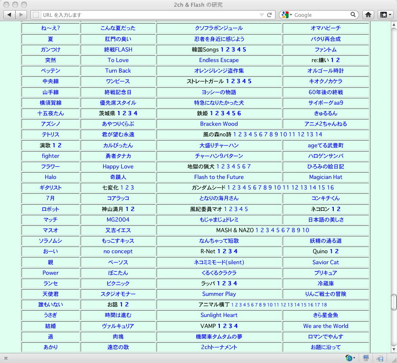Open the 'Bracken Wood' link

(x=219, y=124)
